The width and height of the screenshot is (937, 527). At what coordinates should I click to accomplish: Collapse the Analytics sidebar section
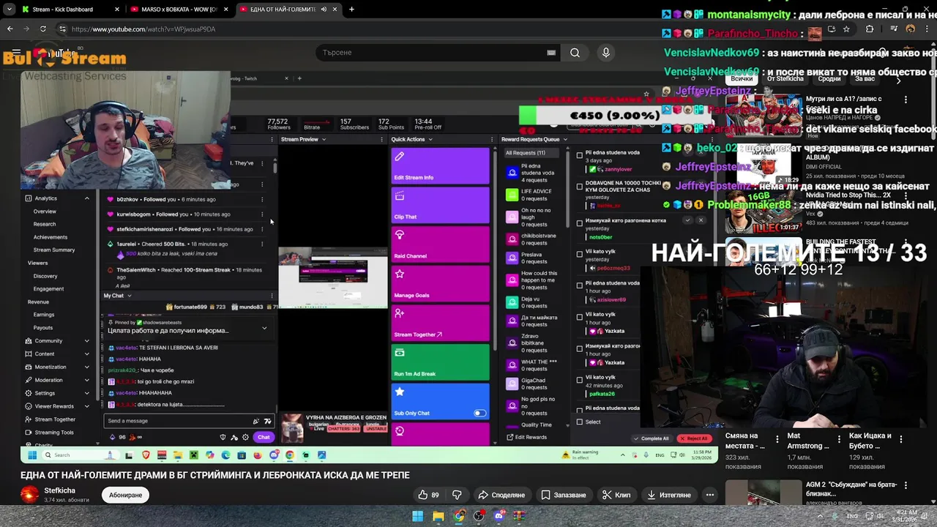(x=86, y=198)
